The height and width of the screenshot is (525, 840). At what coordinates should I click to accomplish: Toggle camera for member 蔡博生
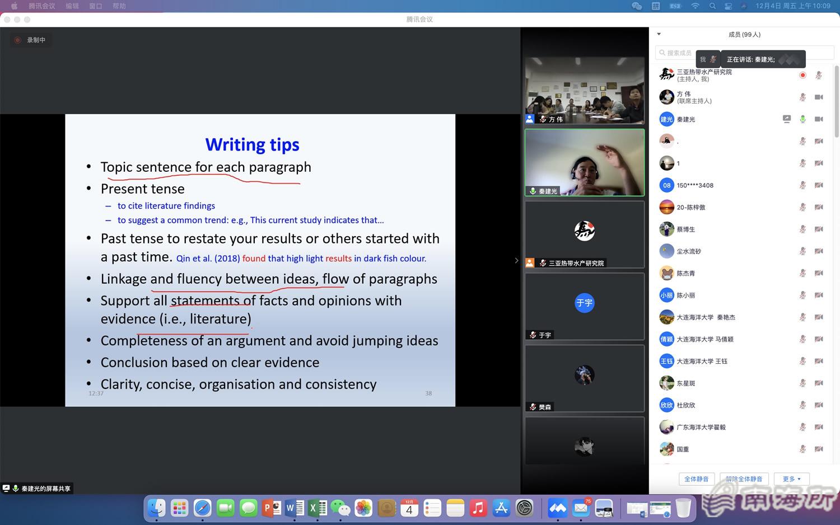819,229
